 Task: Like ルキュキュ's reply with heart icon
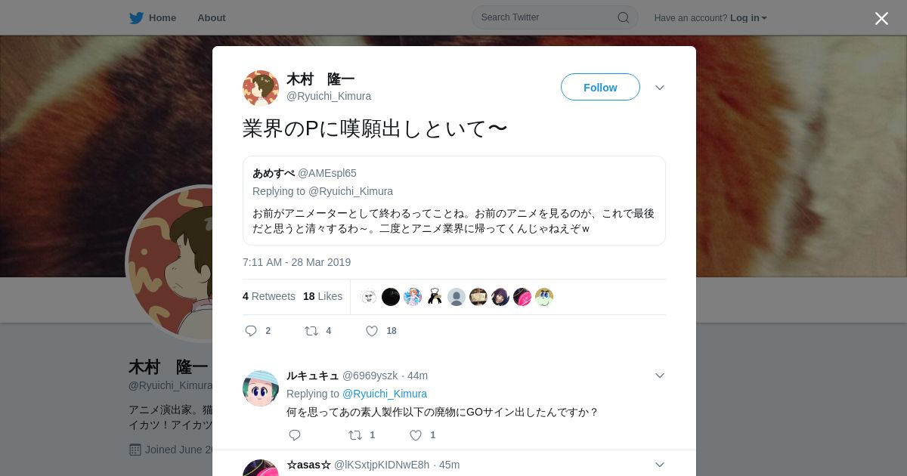tap(416, 435)
